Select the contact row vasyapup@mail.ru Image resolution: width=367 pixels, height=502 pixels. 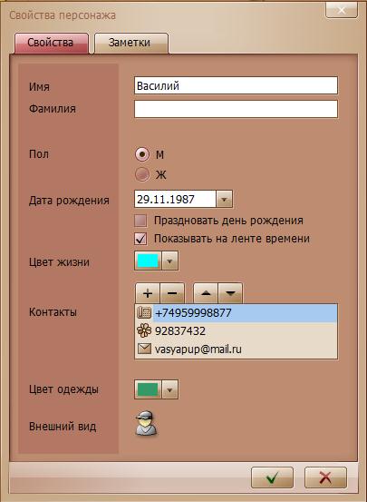[236, 349]
